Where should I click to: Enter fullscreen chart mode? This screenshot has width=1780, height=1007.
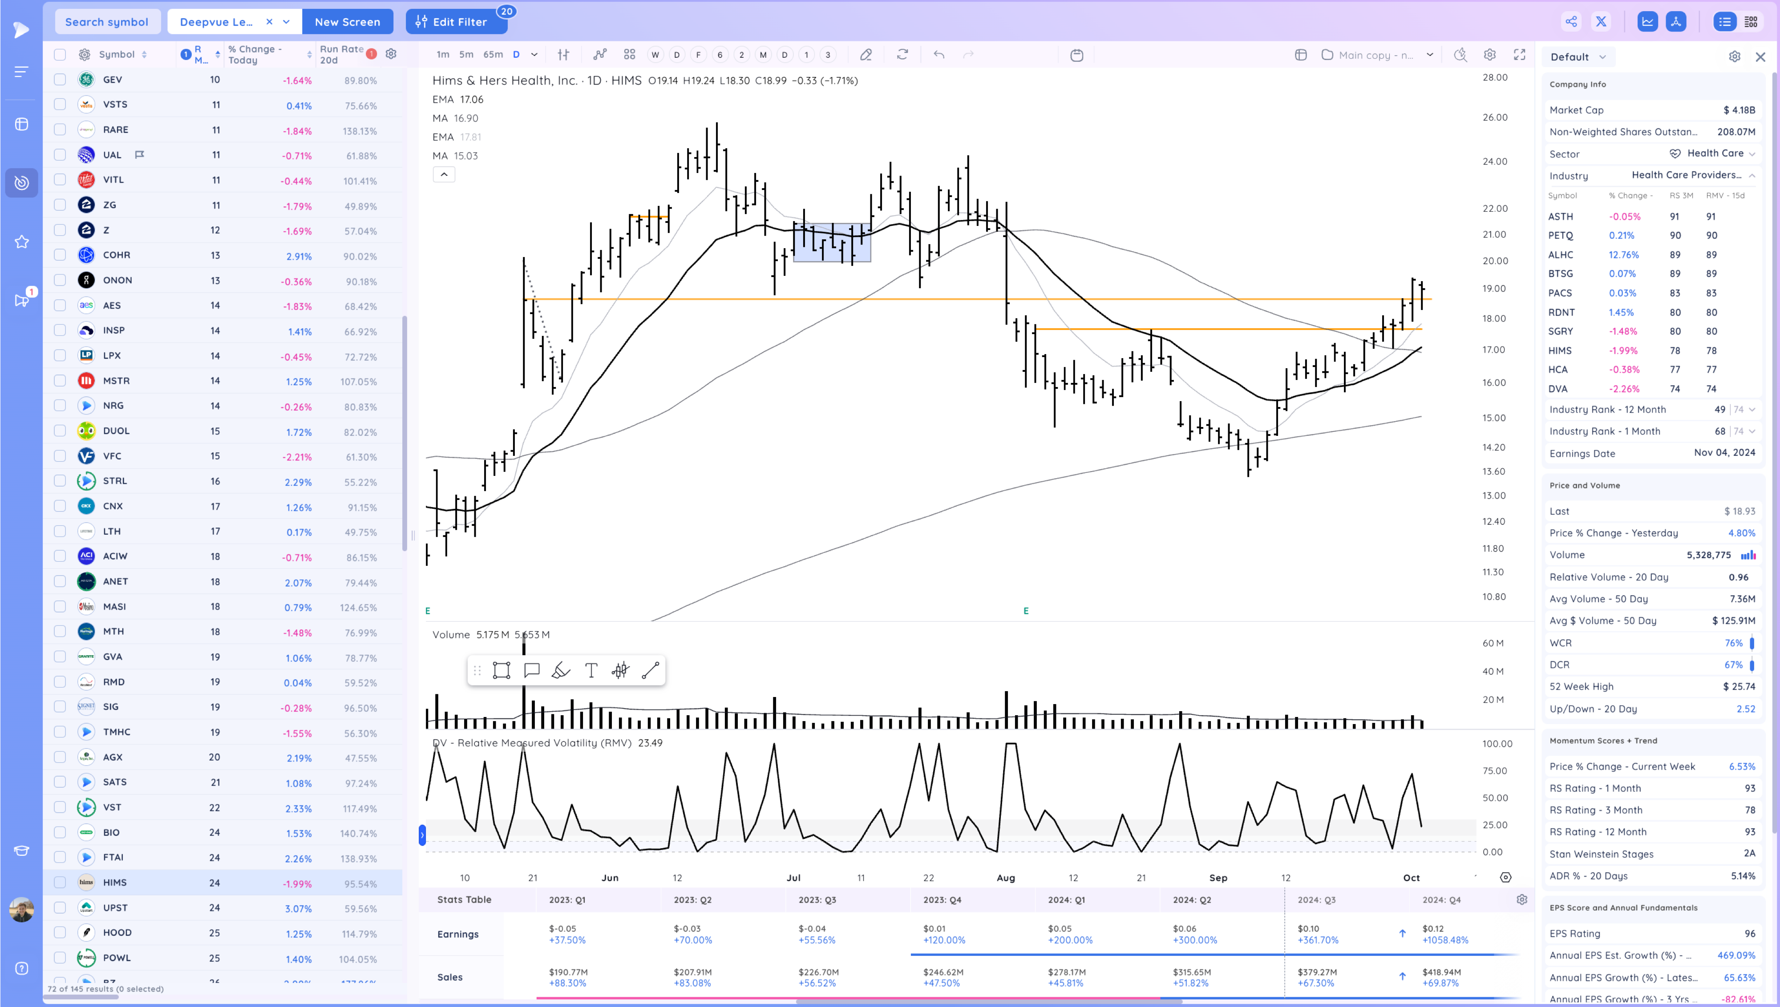(x=1519, y=55)
